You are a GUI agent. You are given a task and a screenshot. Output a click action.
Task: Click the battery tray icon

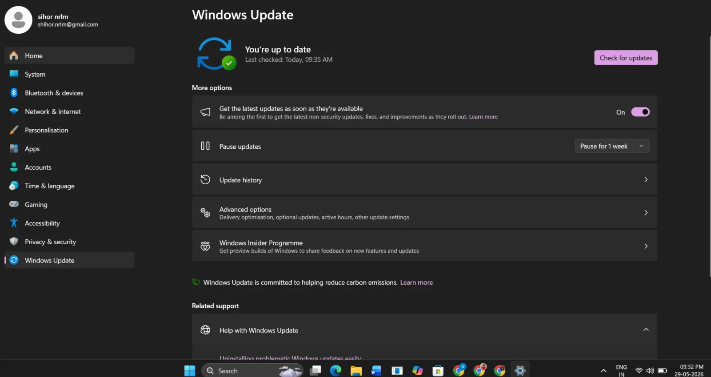(662, 370)
